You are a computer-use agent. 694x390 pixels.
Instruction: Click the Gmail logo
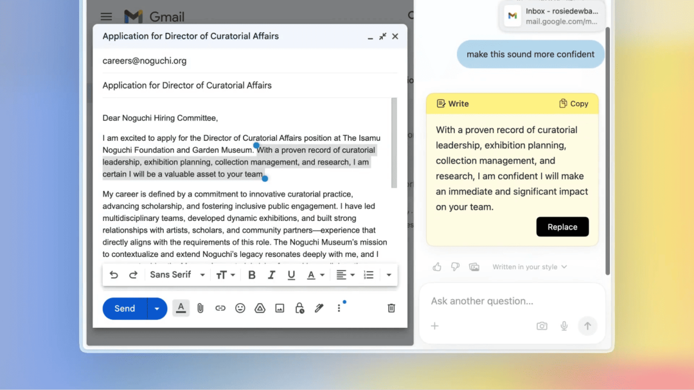[x=154, y=17]
